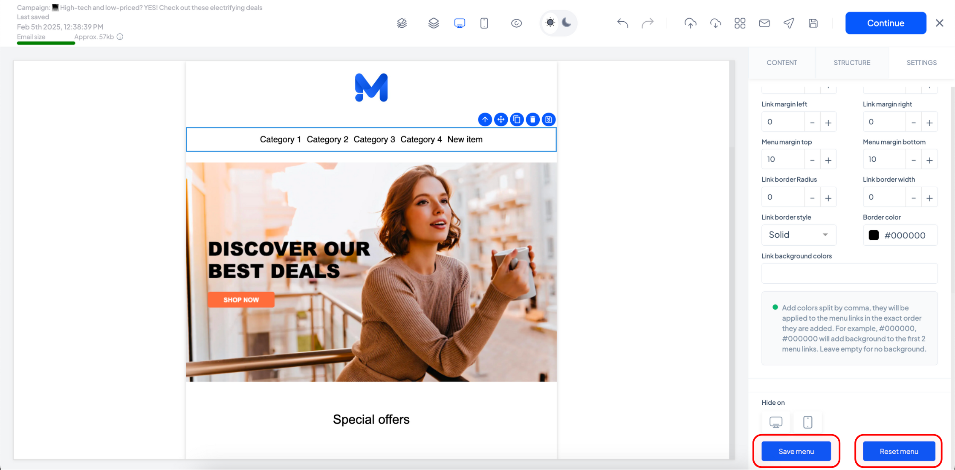Image resolution: width=955 pixels, height=470 pixels.
Task: Click the Link background colors field
Action: tap(849, 273)
